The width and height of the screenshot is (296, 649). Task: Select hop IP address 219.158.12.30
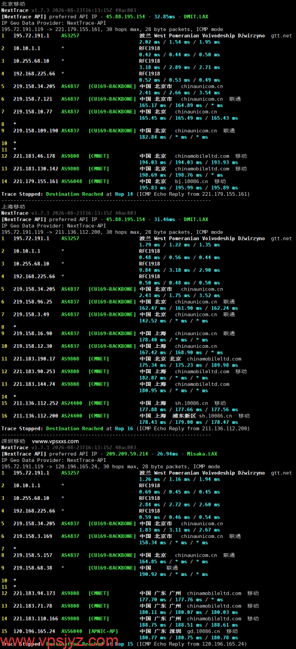coord(33,346)
